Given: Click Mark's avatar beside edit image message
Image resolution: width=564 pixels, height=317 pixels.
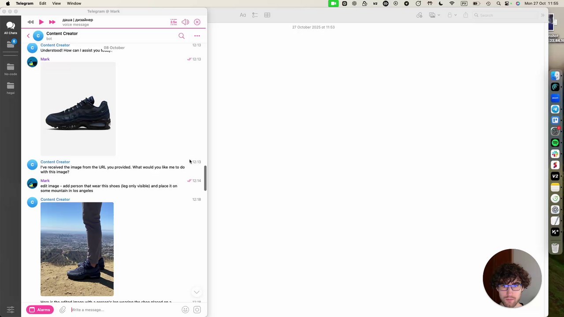Looking at the screenshot, I should pyautogui.click(x=32, y=184).
